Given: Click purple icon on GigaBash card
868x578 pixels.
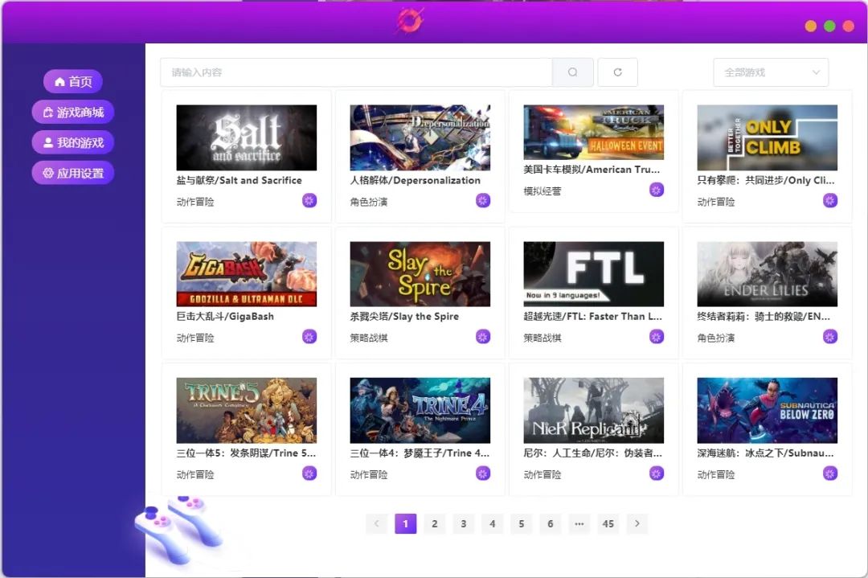Looking at the screenshot, I should [309, 337].
